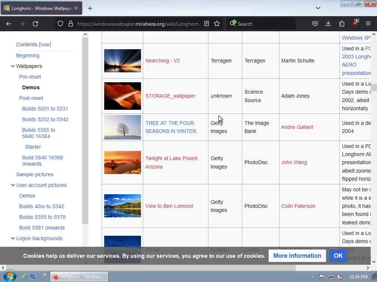Open Builds 5355 to 5378 section
The height and width of the screenshot is (282, 377).
pyautogui.click(x=42, y=217)
